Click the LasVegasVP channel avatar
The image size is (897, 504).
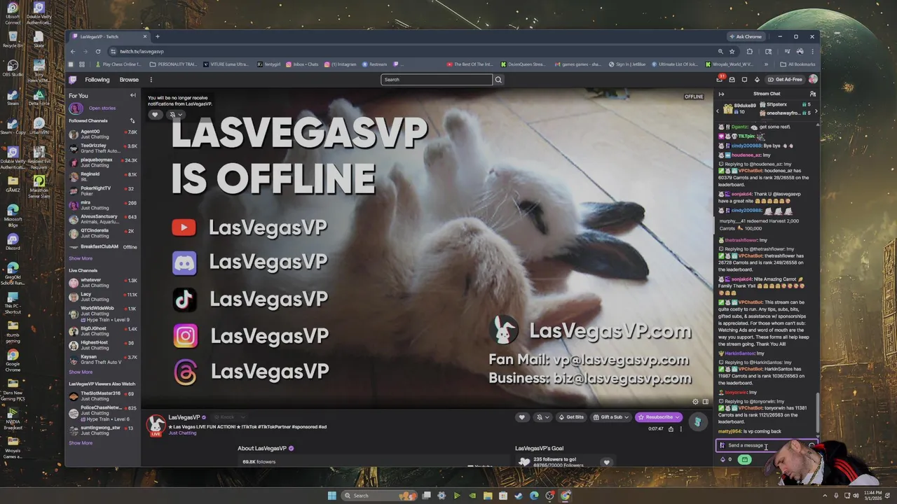click(156, 425)
